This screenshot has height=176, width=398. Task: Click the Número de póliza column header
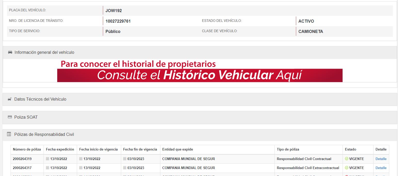[x=27, y=149]
